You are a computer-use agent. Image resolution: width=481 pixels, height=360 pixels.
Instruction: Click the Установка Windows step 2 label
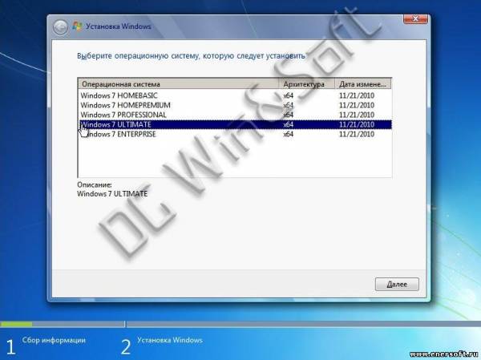click(170, 340)
